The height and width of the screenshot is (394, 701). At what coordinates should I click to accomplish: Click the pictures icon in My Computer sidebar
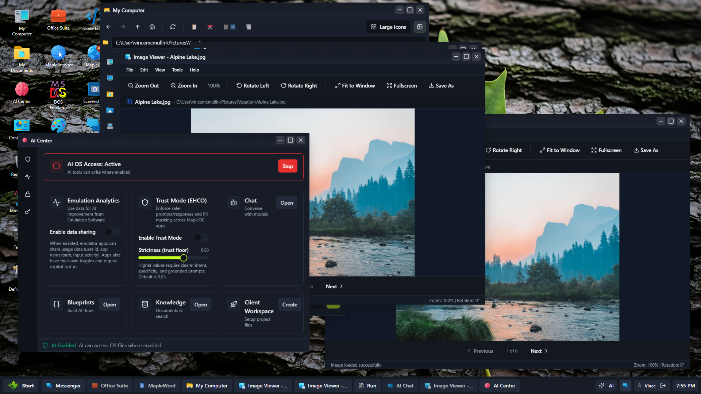point(110,110)
